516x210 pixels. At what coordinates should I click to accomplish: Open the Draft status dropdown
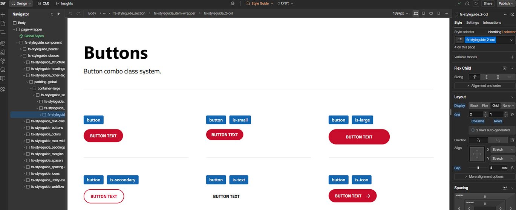pos(285,3)
